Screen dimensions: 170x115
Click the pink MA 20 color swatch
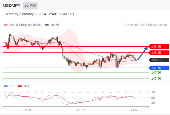click(x=6, y=25)
